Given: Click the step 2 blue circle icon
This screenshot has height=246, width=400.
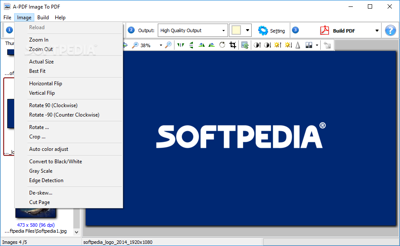Looking at the screenshot, I should [131, 30].
